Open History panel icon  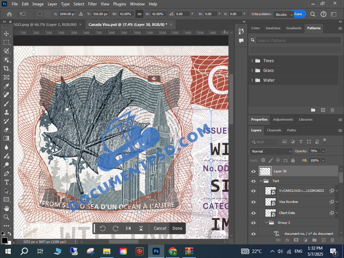[x=241, y=31]
